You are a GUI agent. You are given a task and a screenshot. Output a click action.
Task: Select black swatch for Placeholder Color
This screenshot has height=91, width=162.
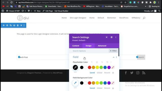[82, 67]
